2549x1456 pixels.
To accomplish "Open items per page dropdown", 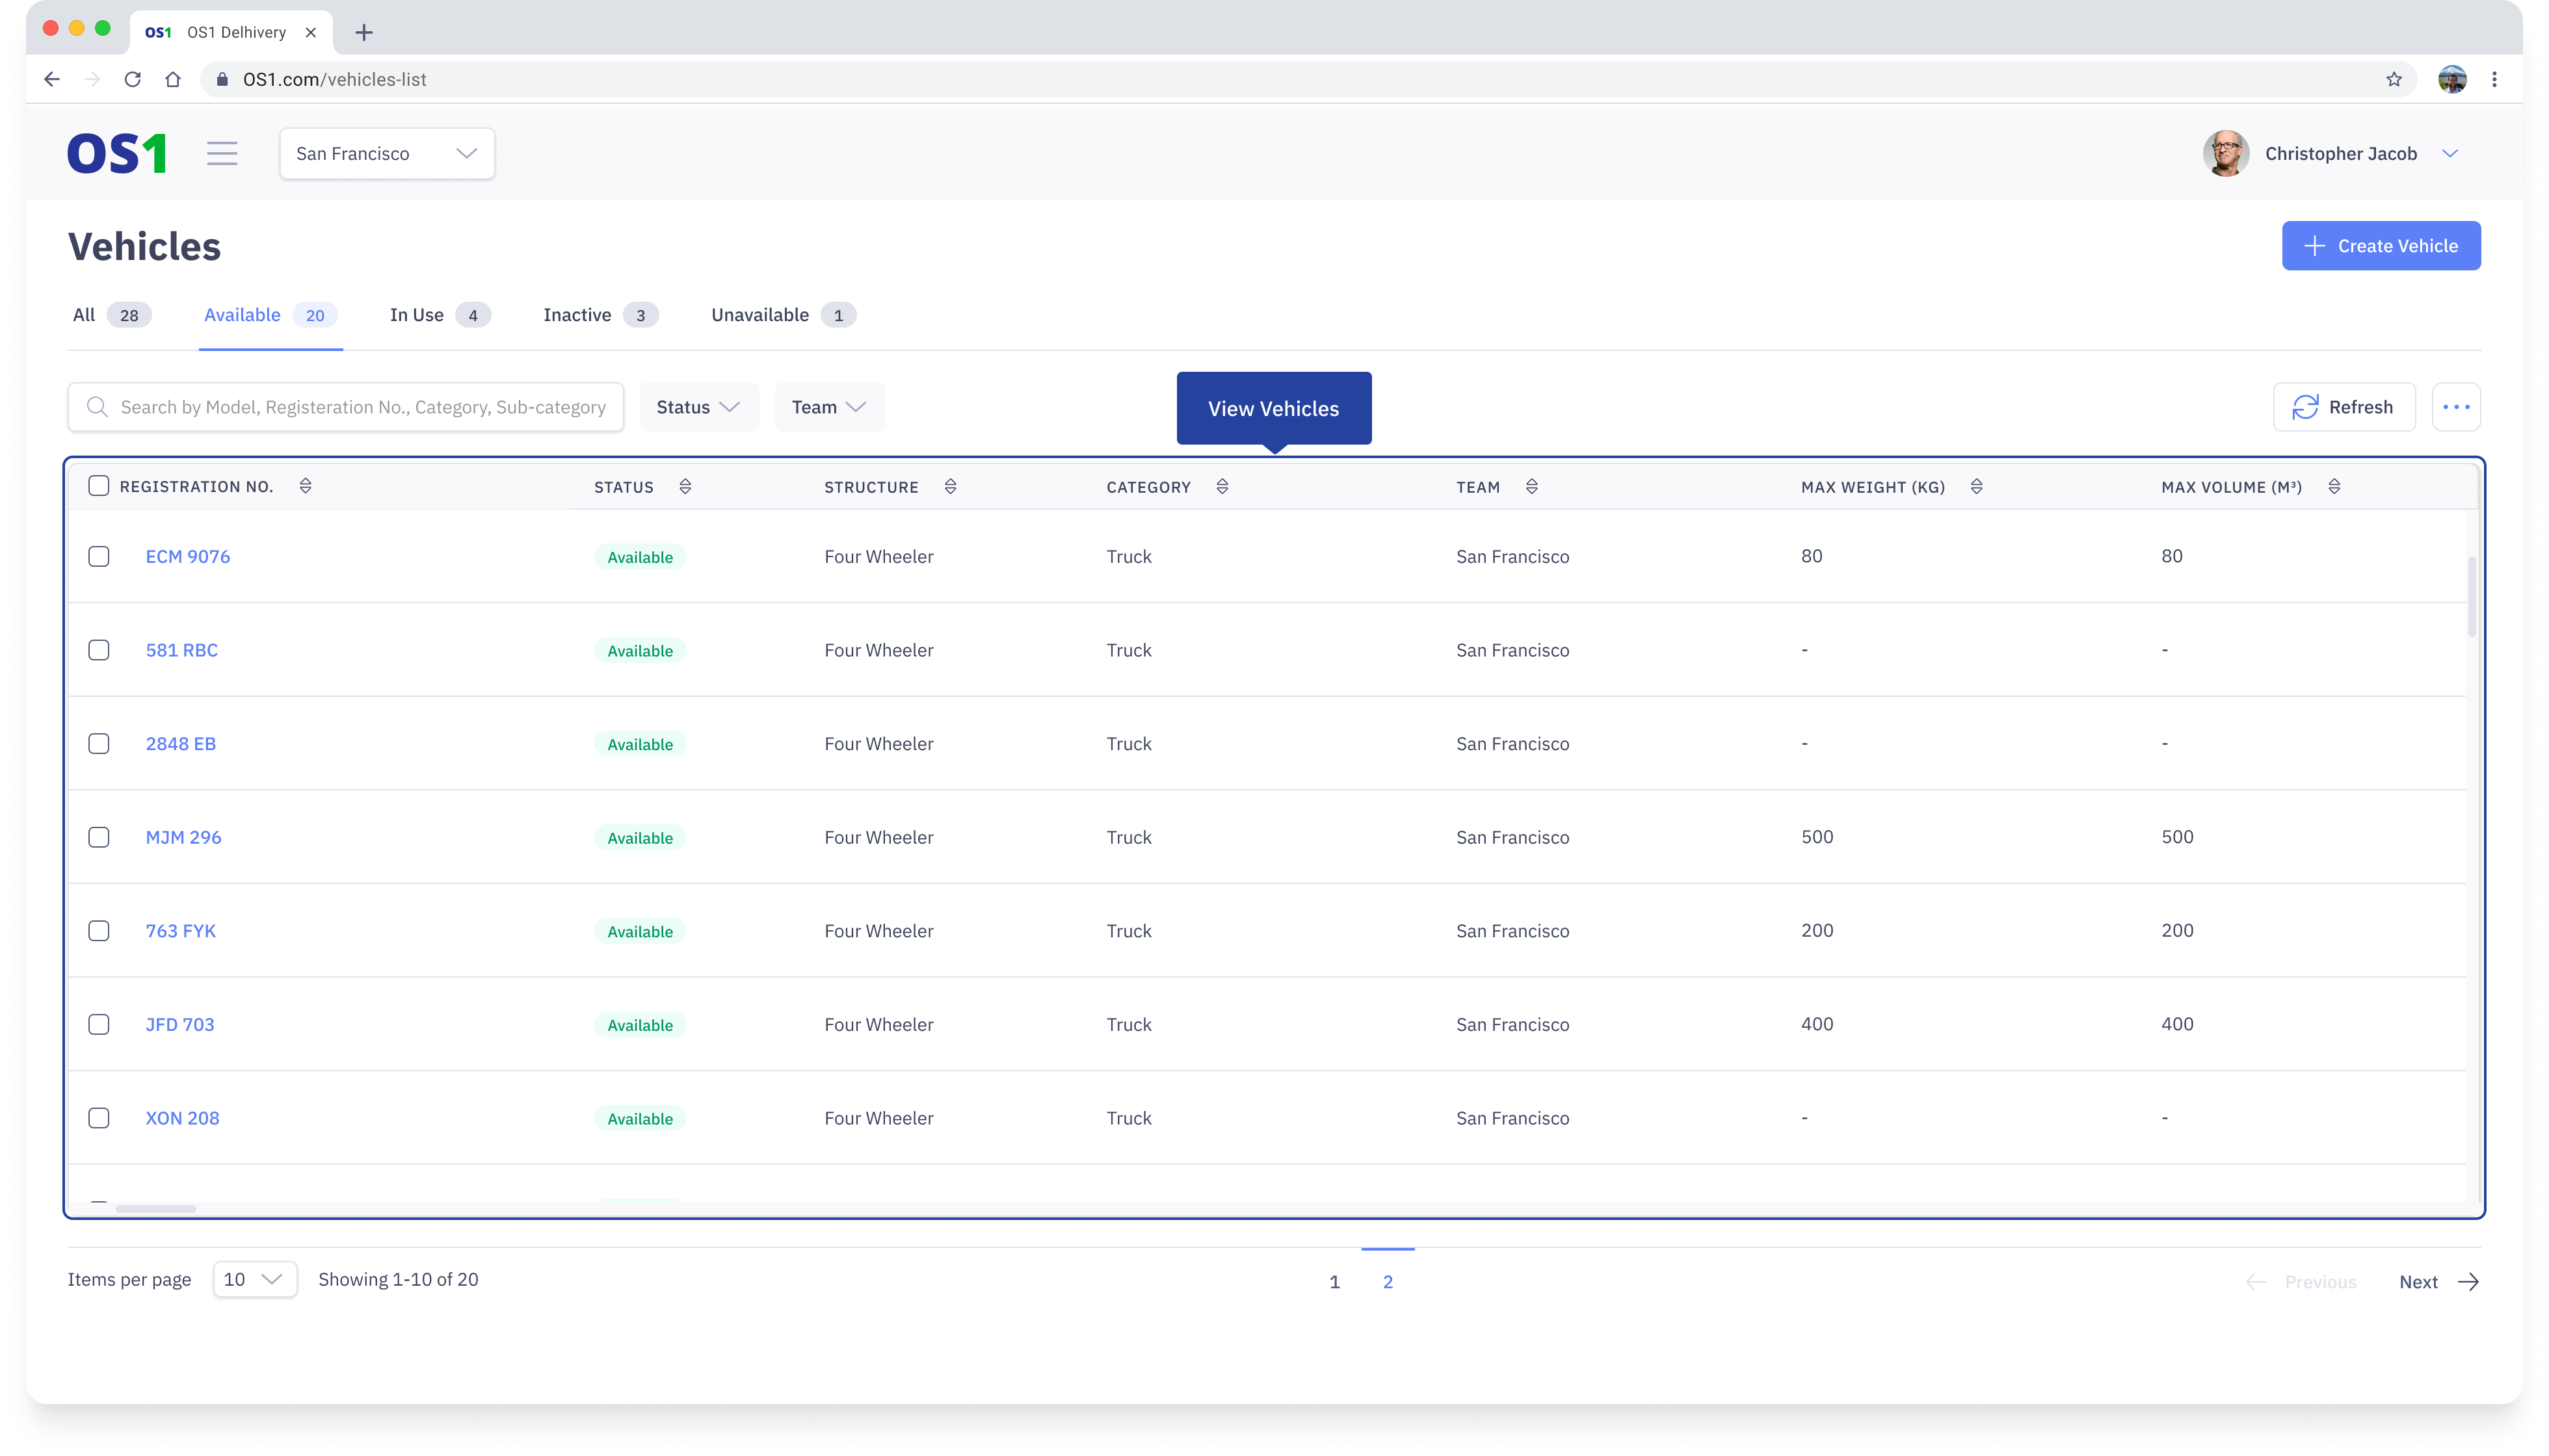I will [254, 1279].
